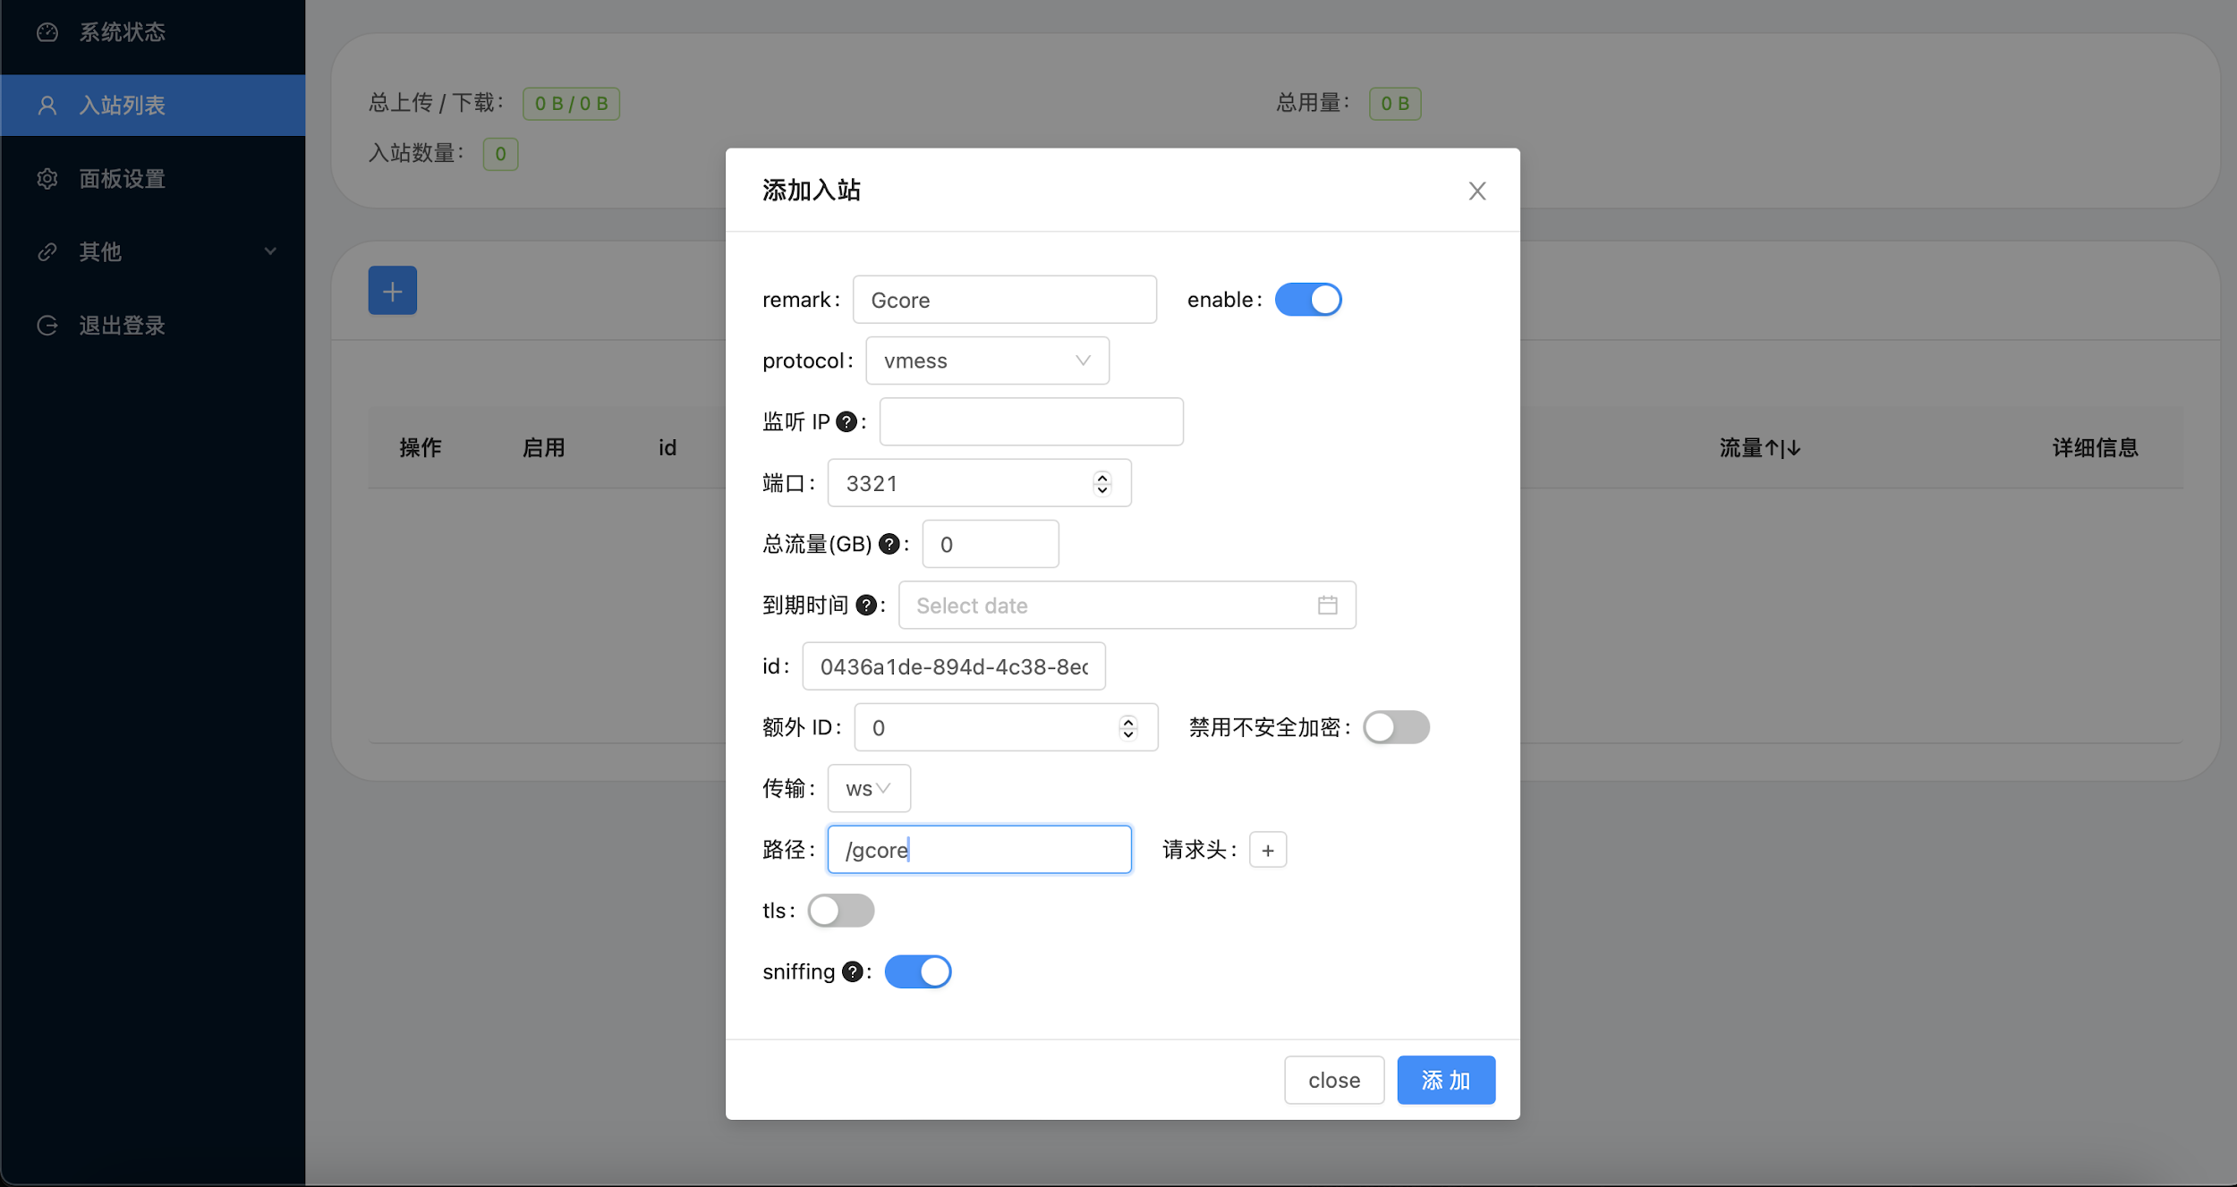Click the 操作 table column header
This screenshot has width=2237, height=1187.
point(421,448)
